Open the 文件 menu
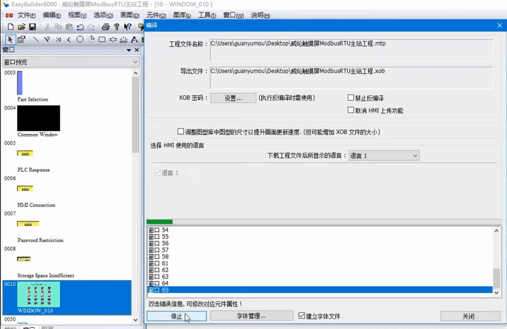 click(26, 15)
